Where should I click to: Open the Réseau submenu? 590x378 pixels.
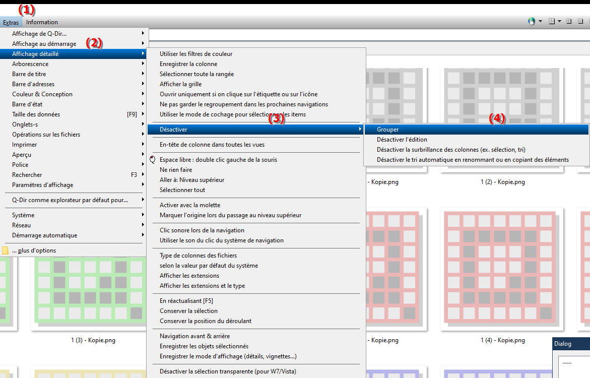pyautogui.click(x=73, y=225)
